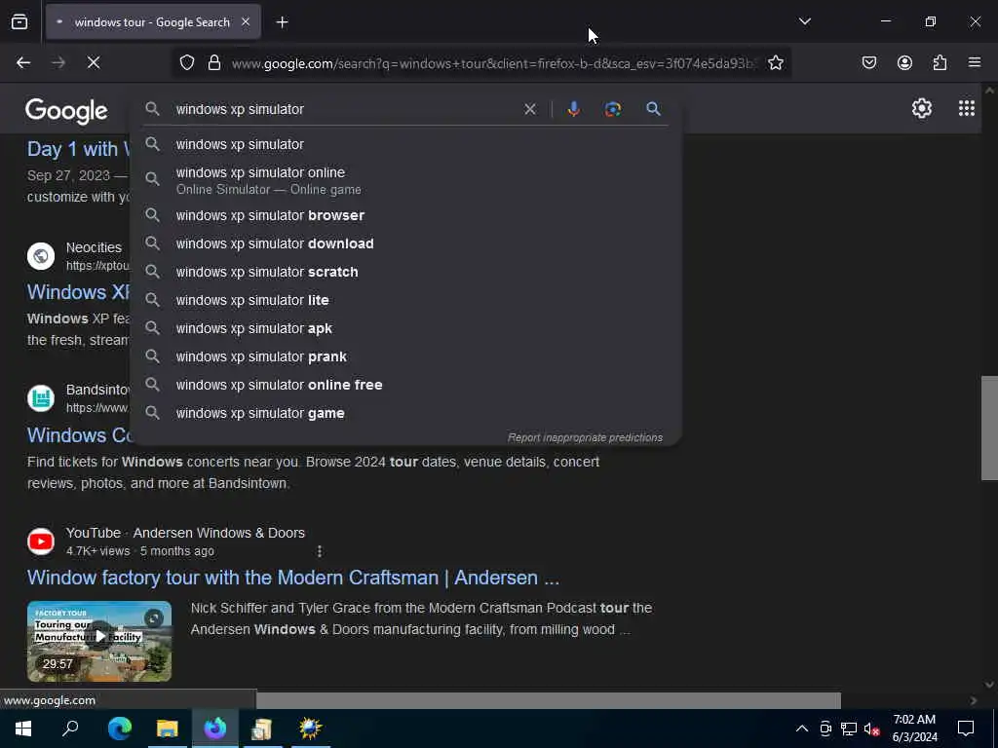Viewport: 998px width, 748px height.
Task: Close the windows tour Google Search tab
Action: click(246, 22)
